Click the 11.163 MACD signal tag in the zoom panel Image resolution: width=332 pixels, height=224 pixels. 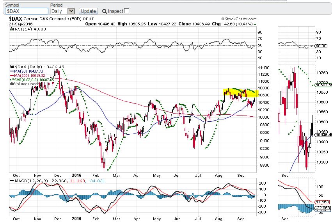pos(322,202)
